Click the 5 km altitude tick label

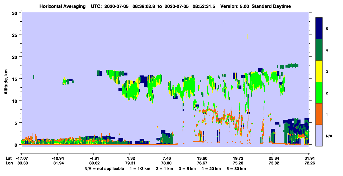(x=16, y=123)
